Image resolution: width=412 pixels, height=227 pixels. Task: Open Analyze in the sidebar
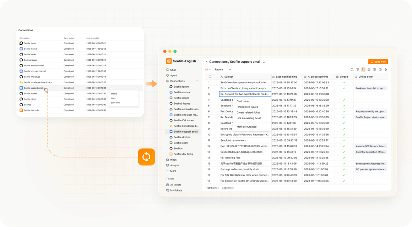174,165
